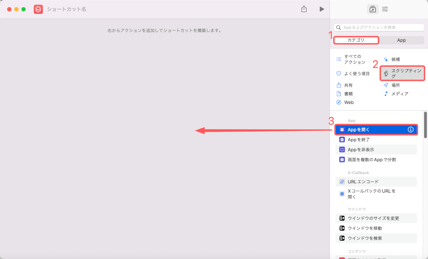Click the Appを開く action row
The height and width of the screenshot is (259, 428).
(376, 129)
